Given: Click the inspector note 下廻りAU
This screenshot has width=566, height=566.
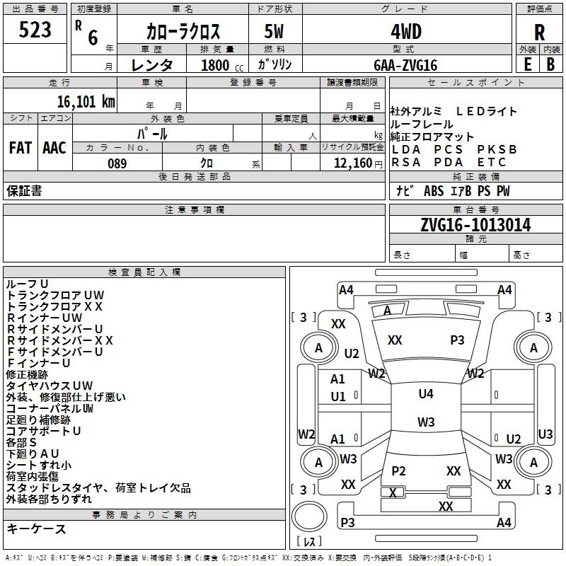Looking at the screenshot, I should click(x=33, y=454).
